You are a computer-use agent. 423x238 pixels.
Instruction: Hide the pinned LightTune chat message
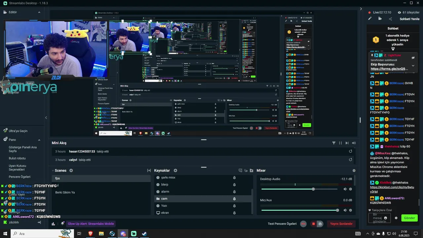pyautogui.click(x=413, y=58)
